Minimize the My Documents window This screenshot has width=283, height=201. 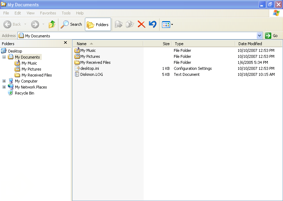(262, 4)
